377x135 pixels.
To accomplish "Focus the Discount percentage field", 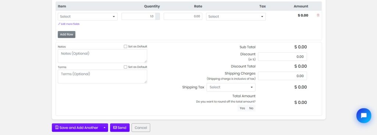I will (x=282, y=57).
